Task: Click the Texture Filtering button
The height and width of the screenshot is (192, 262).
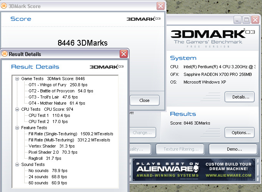Action: (180, 149)
